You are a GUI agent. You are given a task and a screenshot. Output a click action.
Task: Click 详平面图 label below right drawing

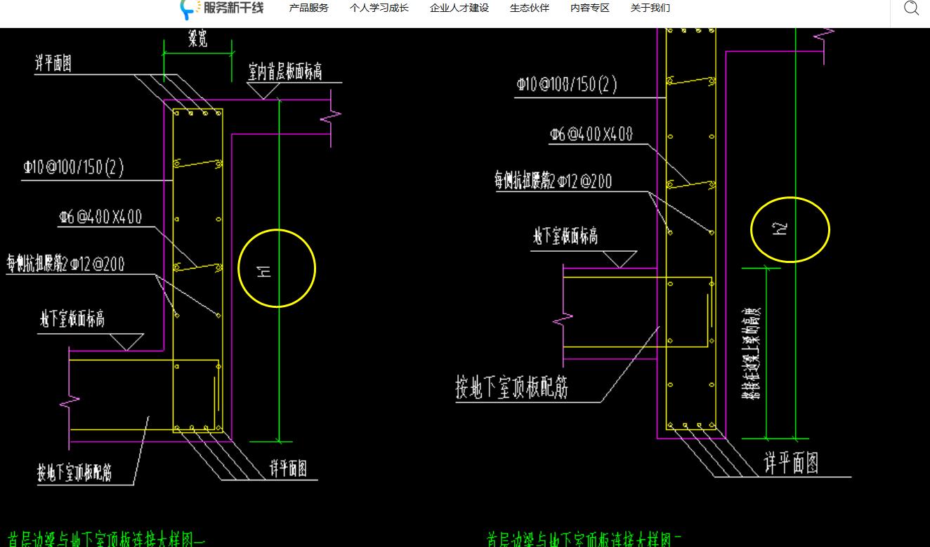point(792,464)
